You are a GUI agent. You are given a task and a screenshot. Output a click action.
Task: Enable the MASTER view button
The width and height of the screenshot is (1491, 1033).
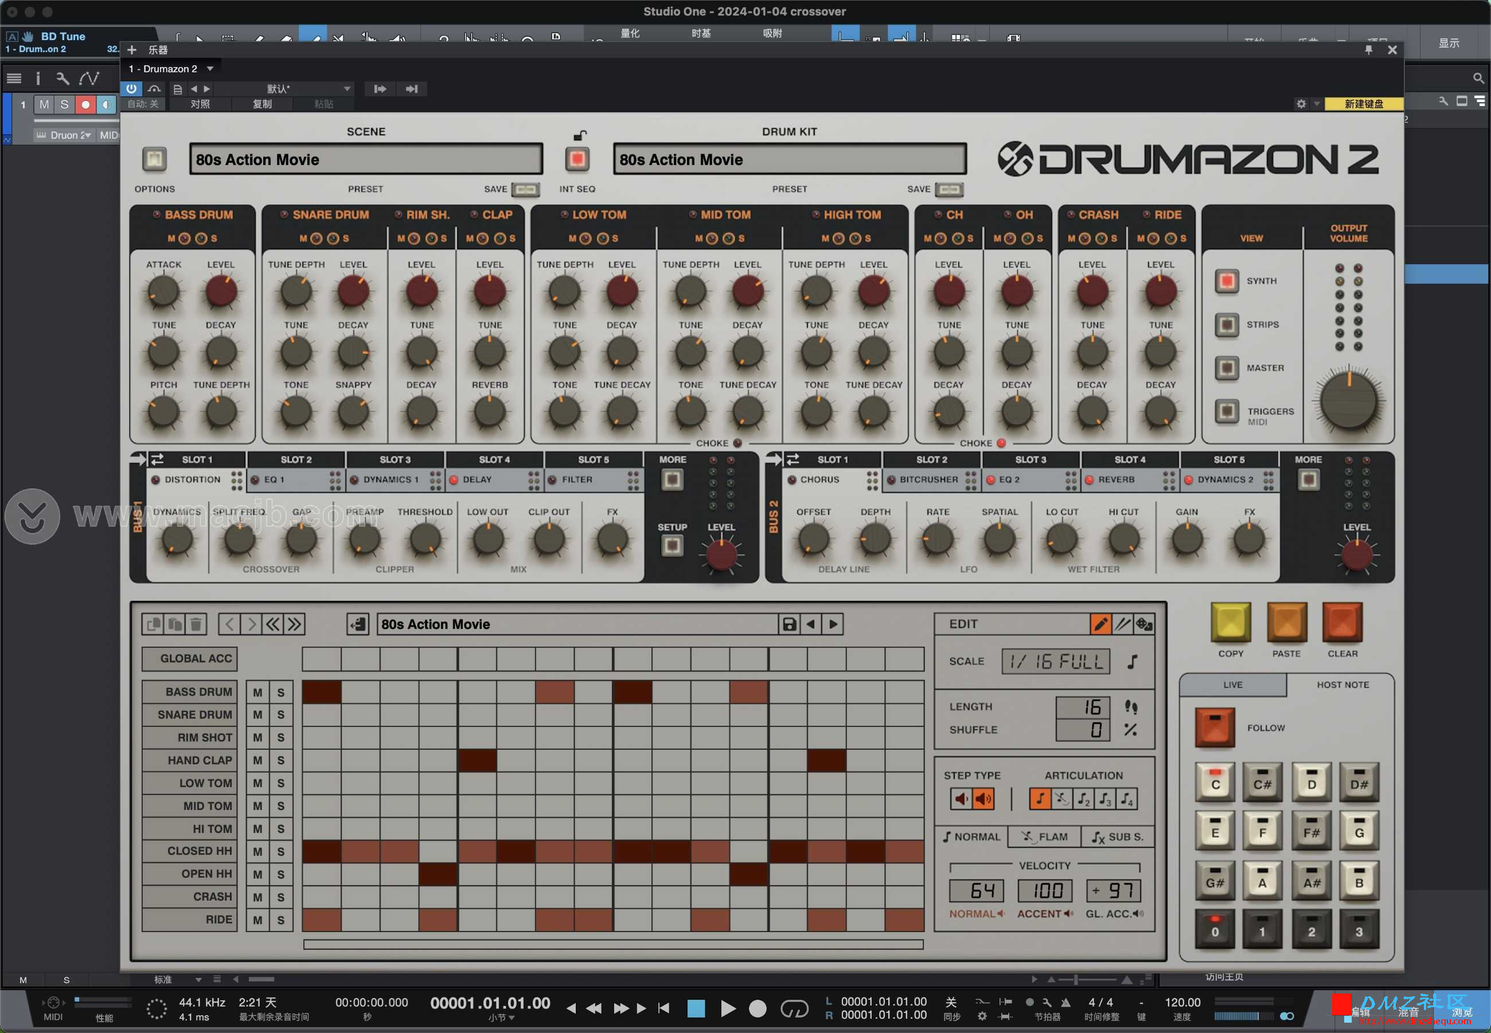click(1226, 367)
